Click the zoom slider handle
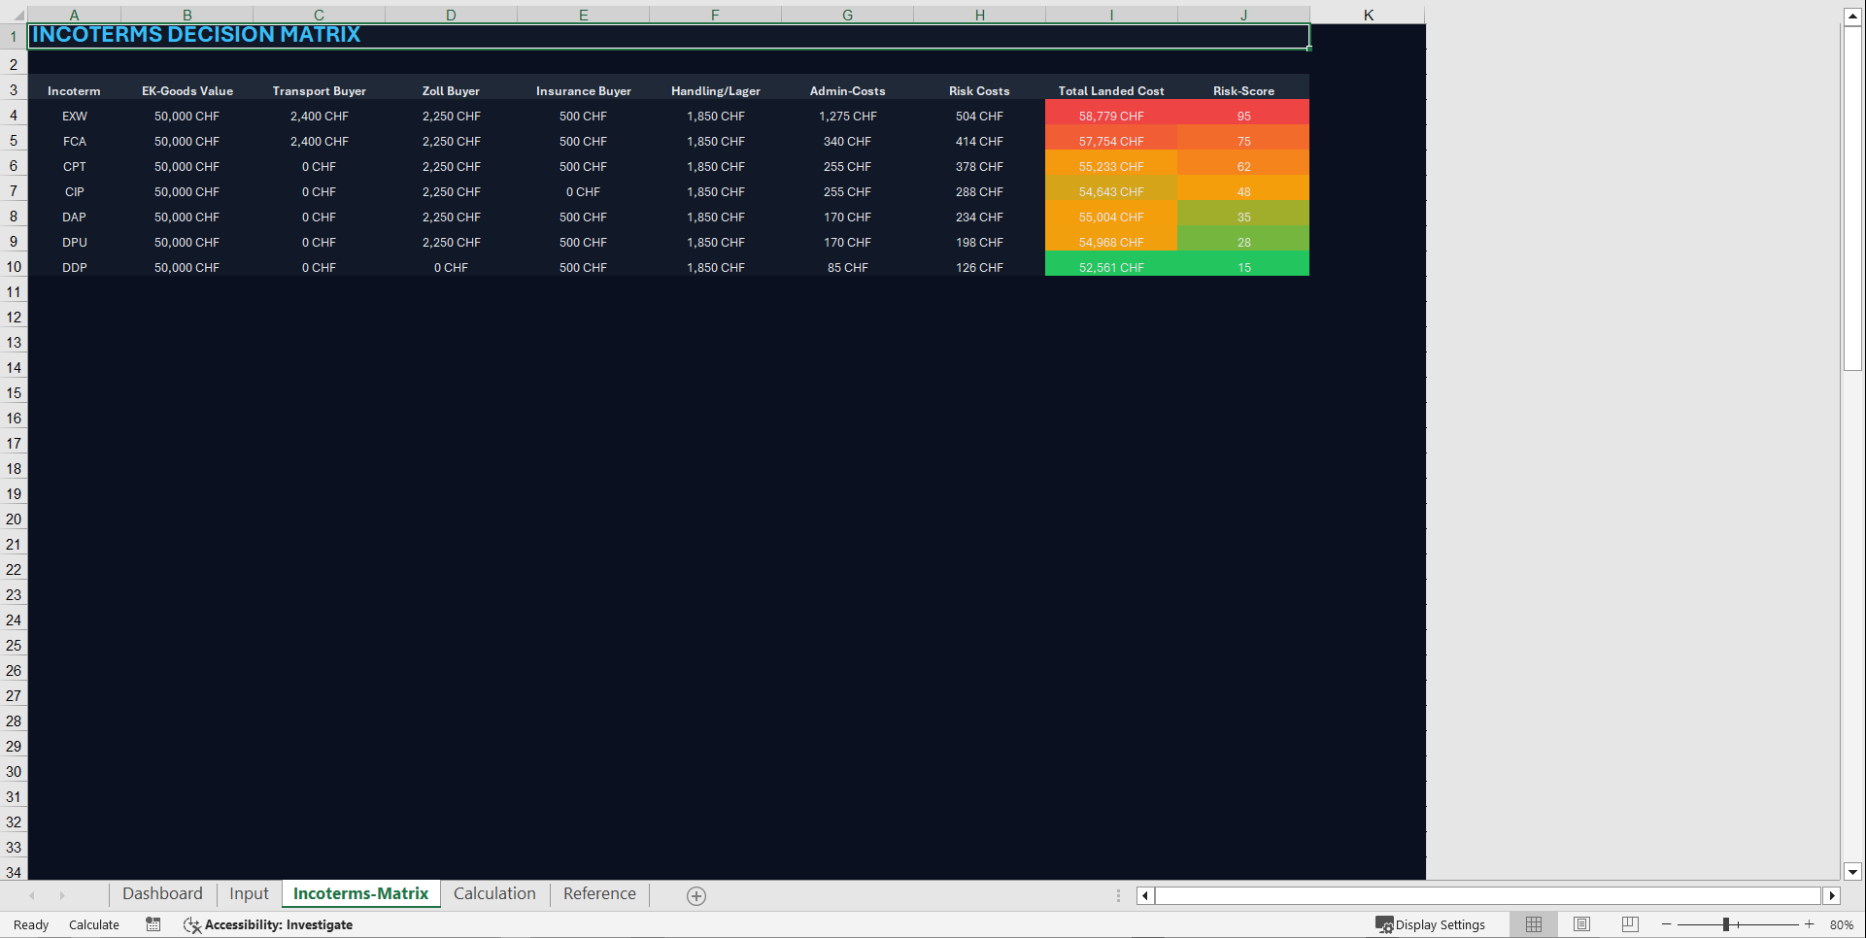The image size is (1866, 938). pos(1726,924)
